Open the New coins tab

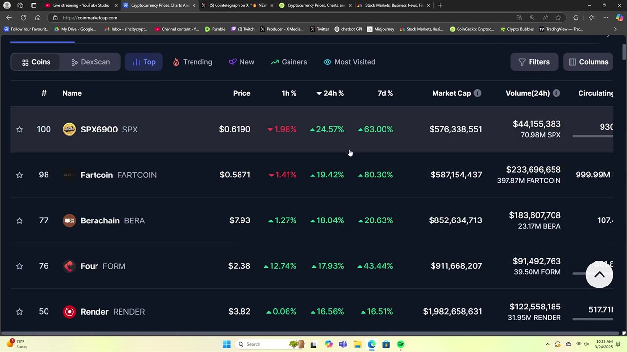[x=241, y=62]
